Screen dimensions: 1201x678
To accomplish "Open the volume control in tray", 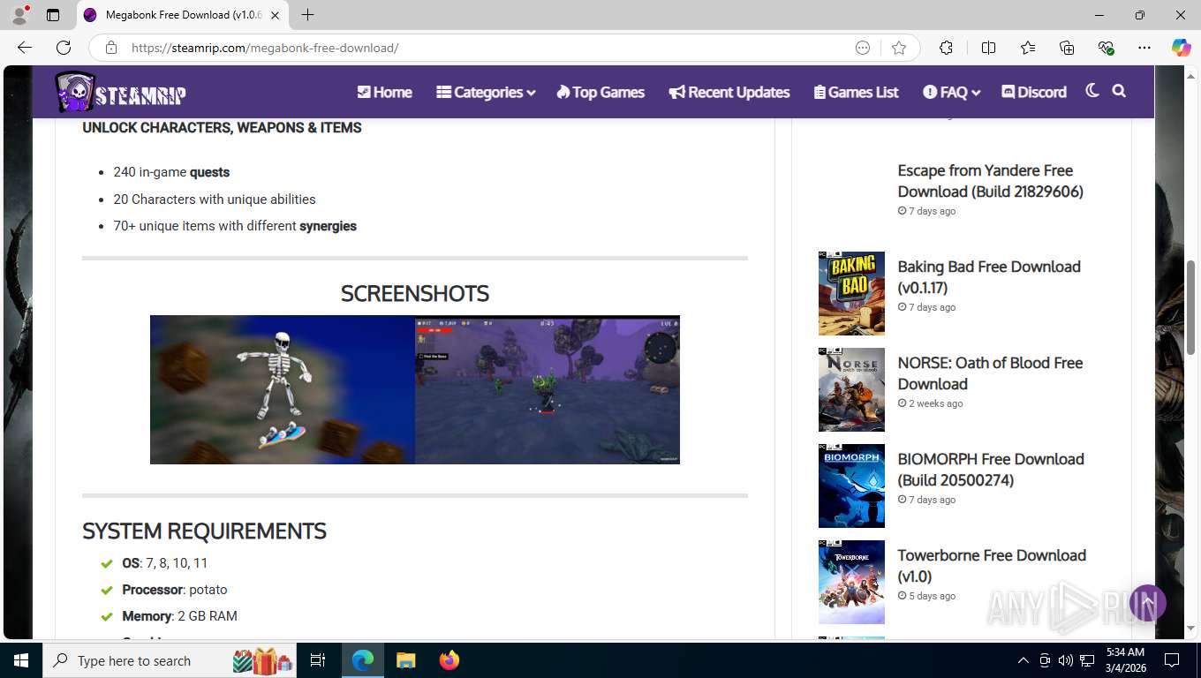I will coord(1065,660).
